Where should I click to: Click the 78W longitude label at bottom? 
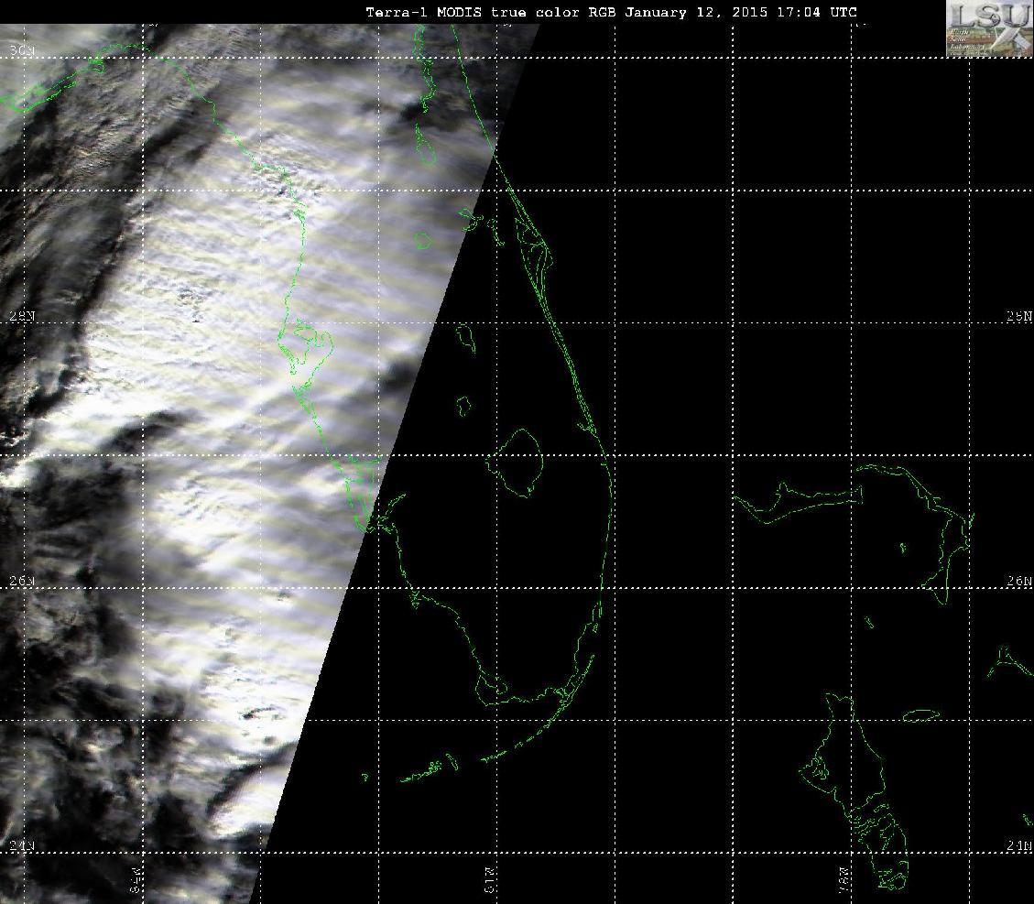(844, 880)
